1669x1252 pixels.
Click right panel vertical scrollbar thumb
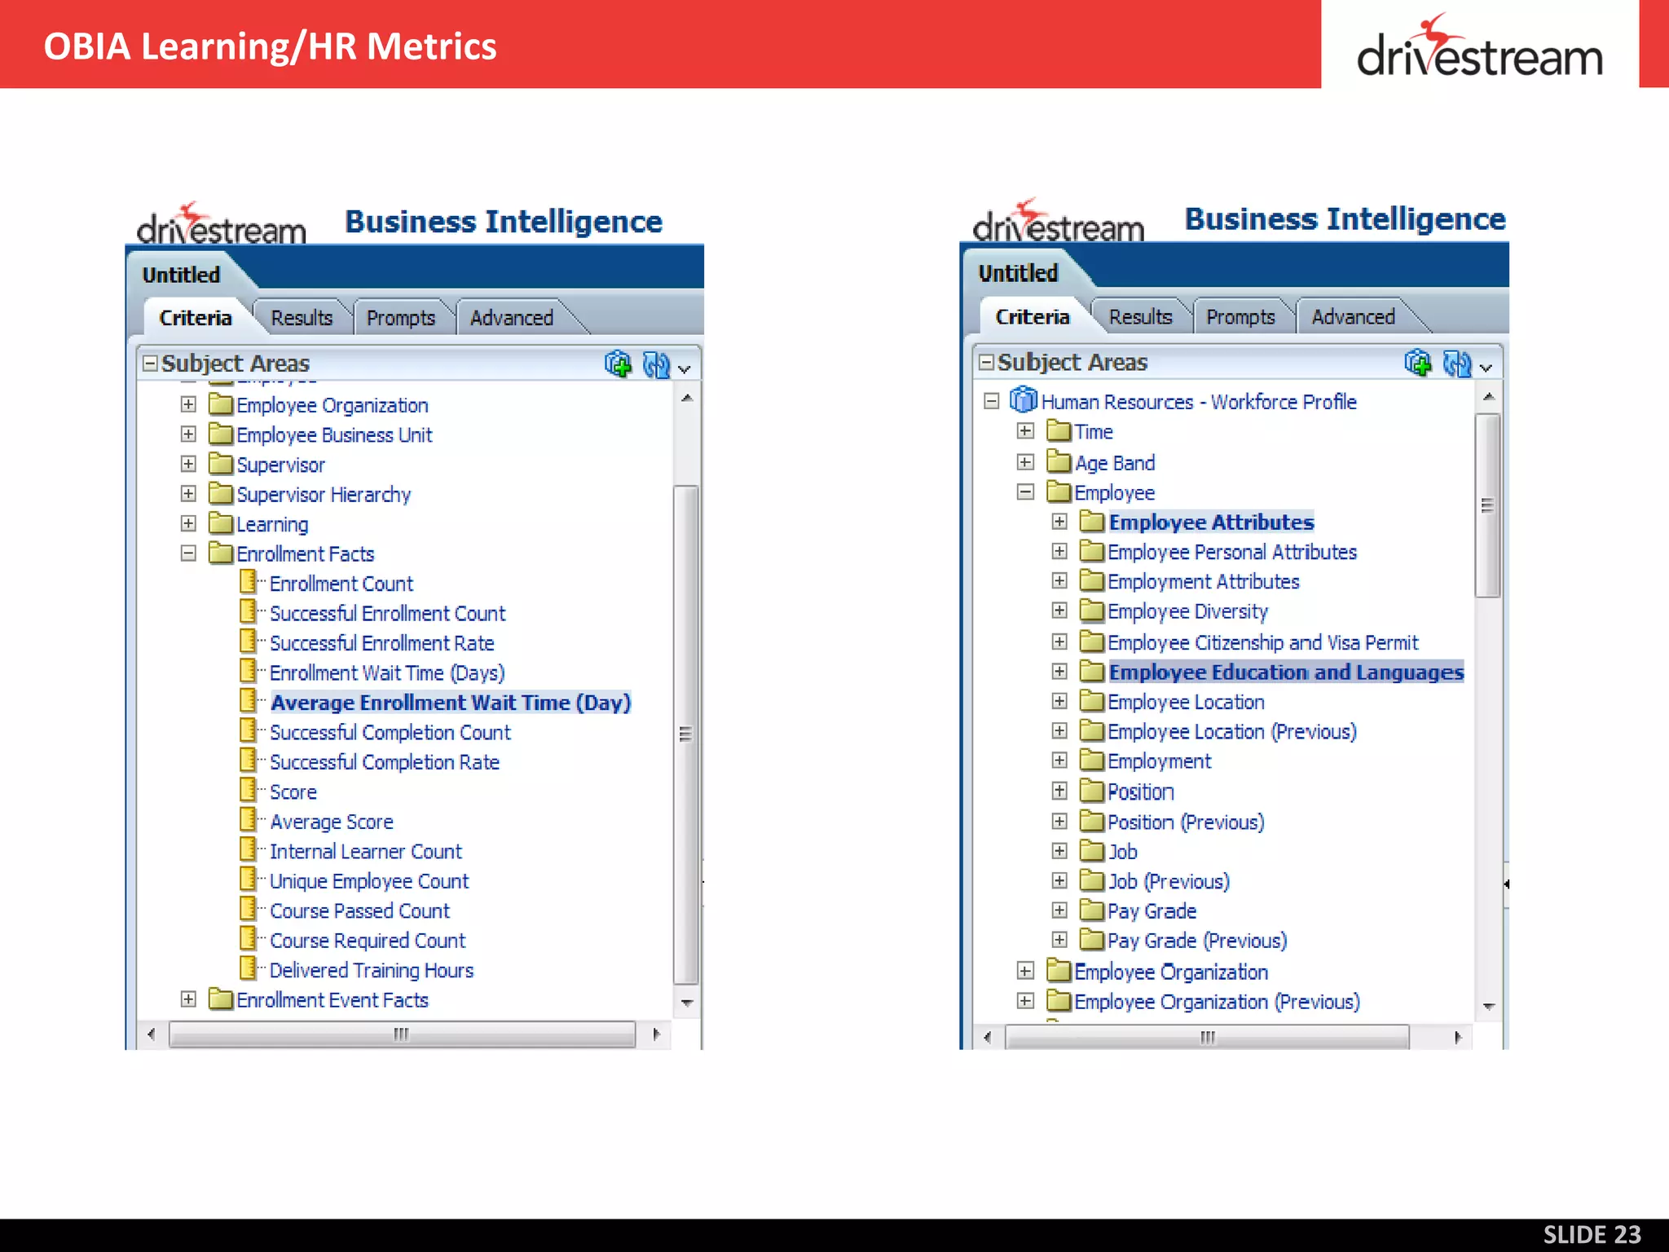tap(1487, 505)
